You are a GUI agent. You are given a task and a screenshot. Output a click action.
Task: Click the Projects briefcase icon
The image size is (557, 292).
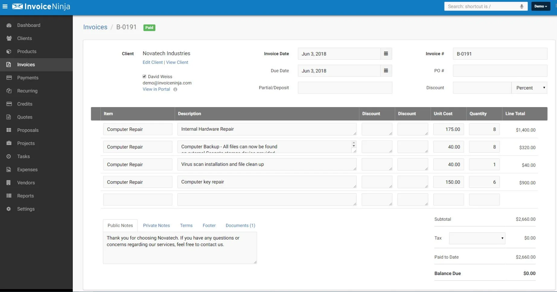tap(9, 143)
